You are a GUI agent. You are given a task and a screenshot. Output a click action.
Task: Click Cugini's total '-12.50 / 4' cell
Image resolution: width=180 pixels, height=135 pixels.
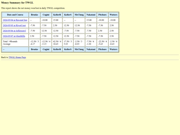[46, 43]
